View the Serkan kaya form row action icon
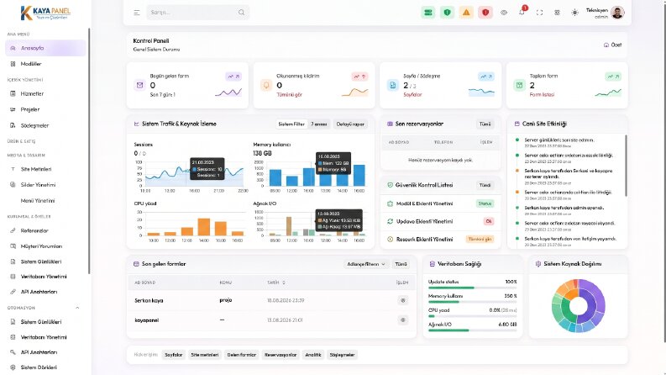The height and width of the screenshot is (375, 666). 403,300
